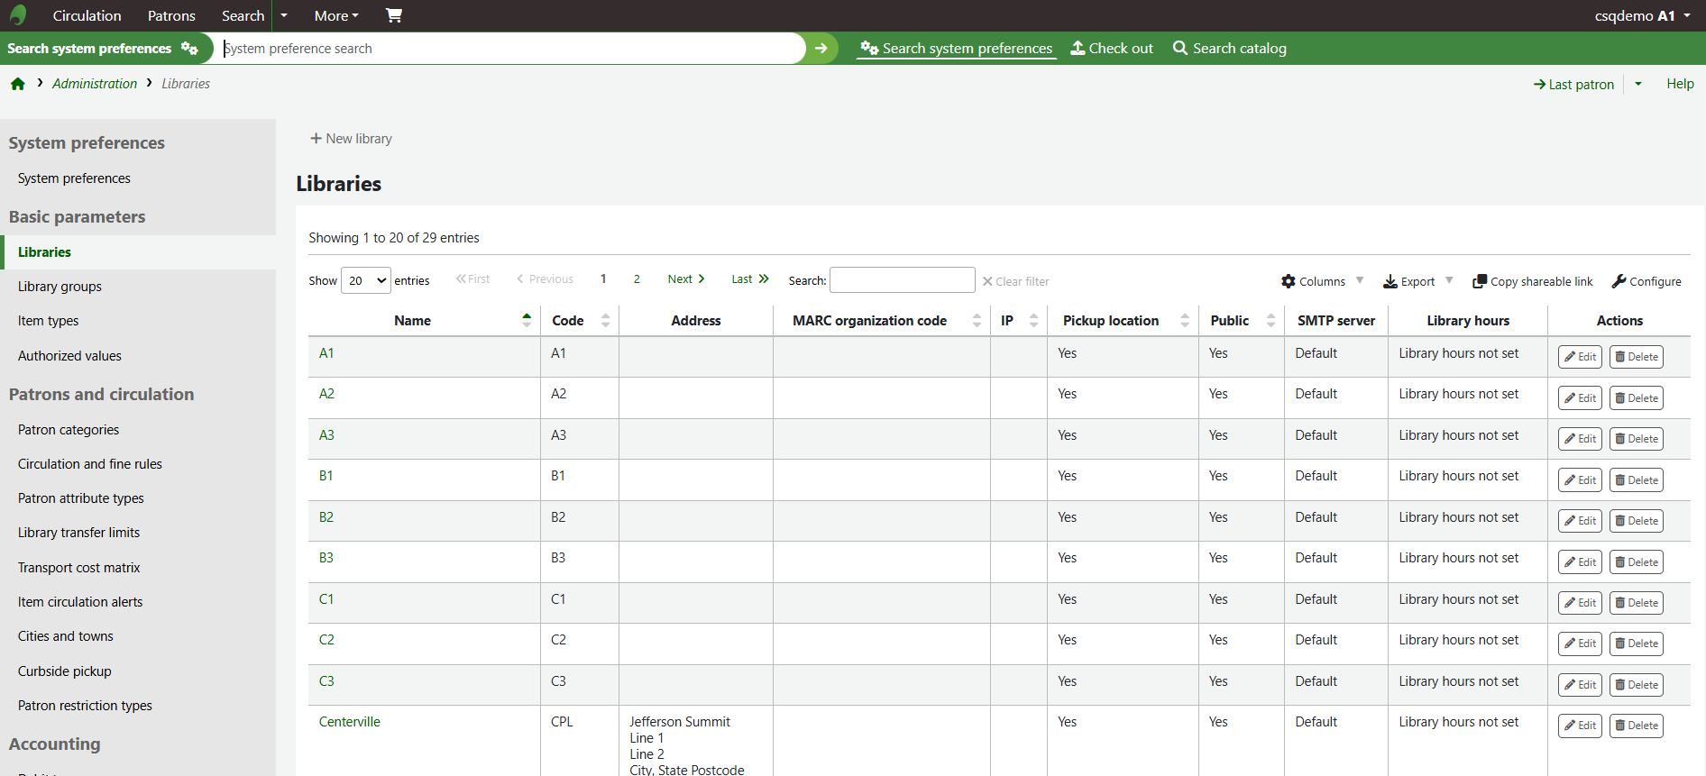1706x776 pixels.
Task: Open the cart icon in top bar
Action: (394, 15)
